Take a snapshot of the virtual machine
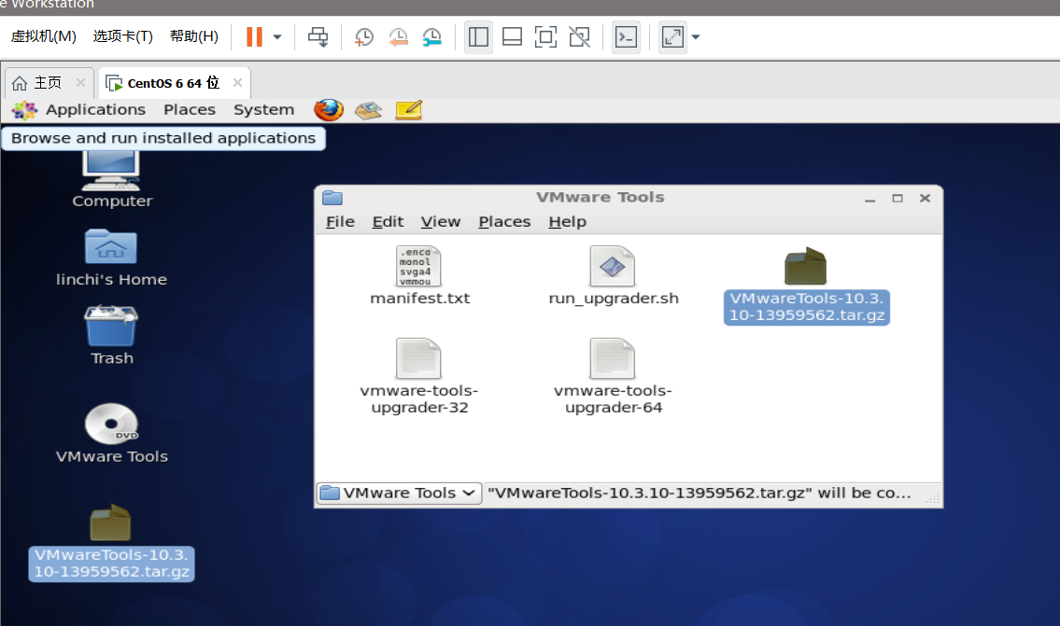The height and width of the screenshot is (626, 1060). click(x=363, y=37)
